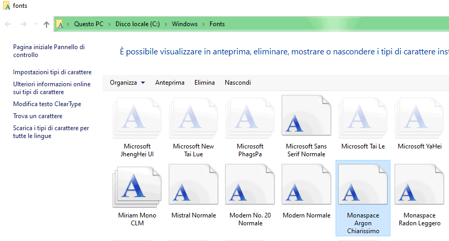This screenshot has width=449, height=241.
Task: Click the Monaspace Radon Leggero label text
Action: point(419,219)
